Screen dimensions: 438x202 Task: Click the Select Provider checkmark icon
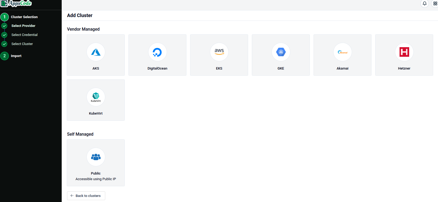pos(5,26)
